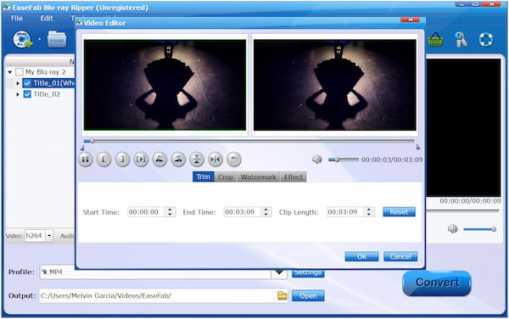Mute main window preview speaker icon
This screenshot has height=319, width=509.
coord(453,229)
